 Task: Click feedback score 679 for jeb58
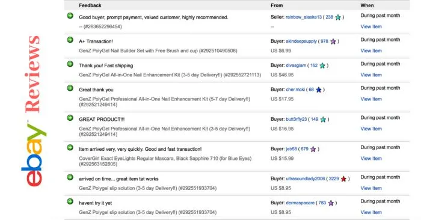[x=304, y=149]
